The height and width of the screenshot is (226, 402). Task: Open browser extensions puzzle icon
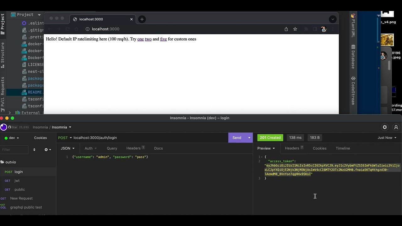(x=306, y=29)
